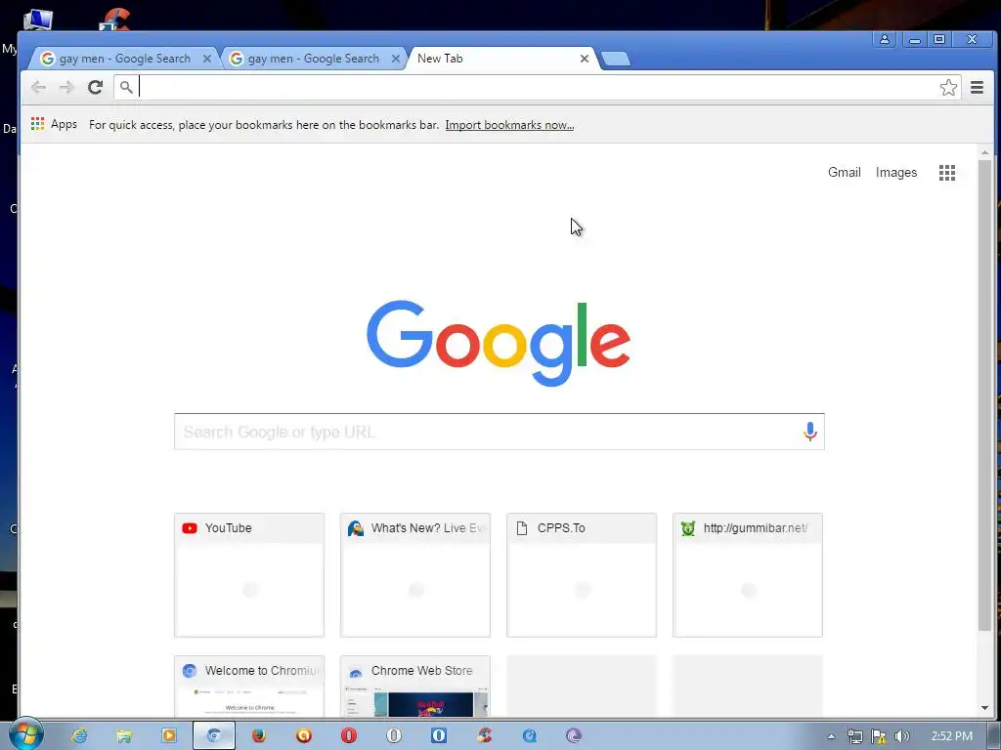1001x750 pixels.
Task: Open the Chrome hamburger menu
Action: pos(977,87)
